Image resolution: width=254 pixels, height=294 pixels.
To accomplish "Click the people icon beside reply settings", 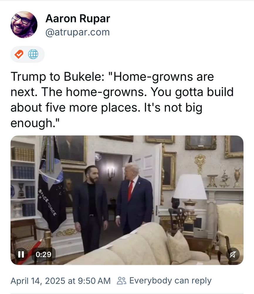I will 122,281.
